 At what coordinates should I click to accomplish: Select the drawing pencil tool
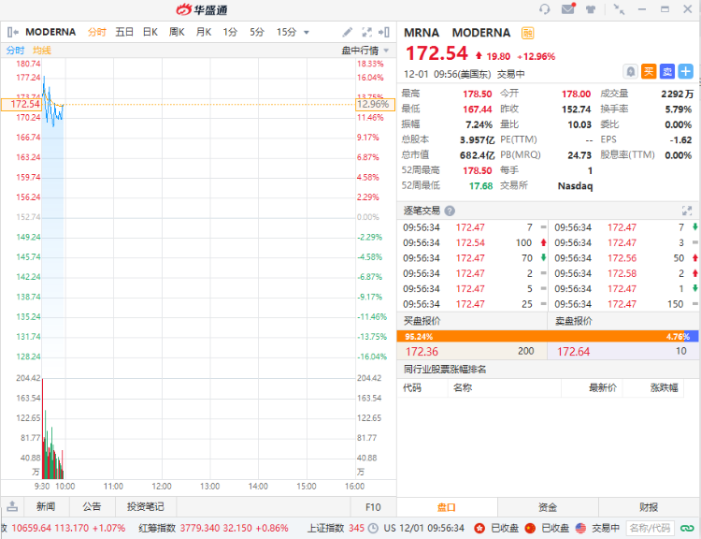click(348, 32)
